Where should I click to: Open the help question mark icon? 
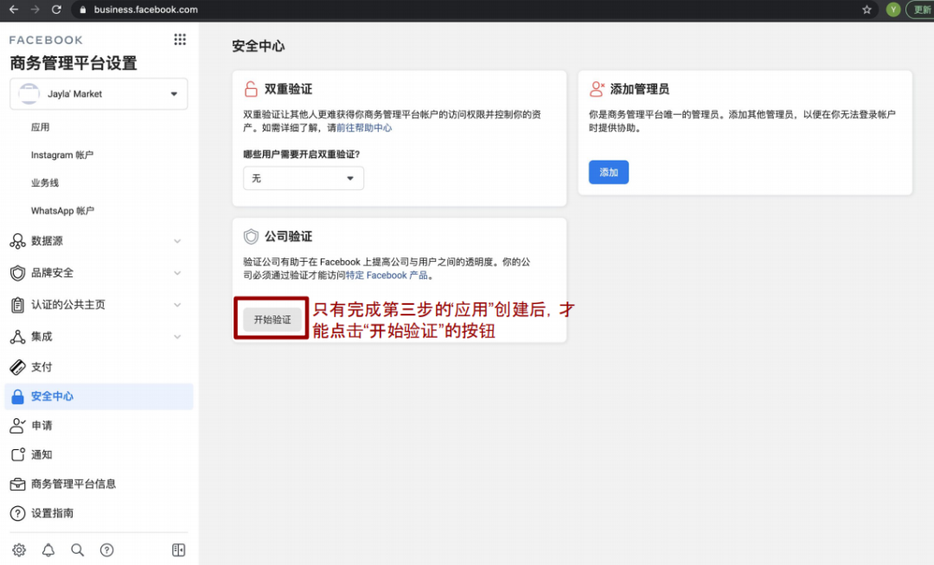click(x=106, y=549)
